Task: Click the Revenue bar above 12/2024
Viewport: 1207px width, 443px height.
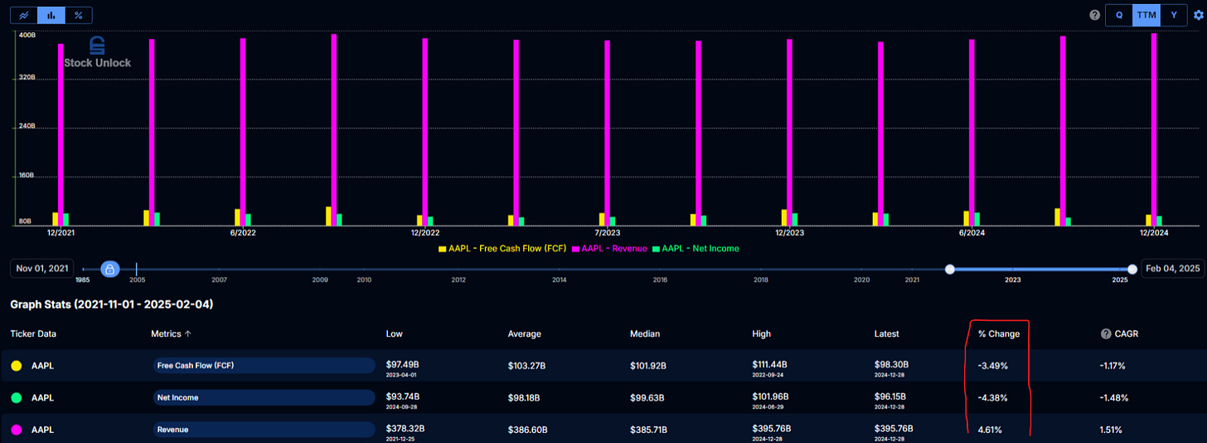Action: click(1154, 129)
